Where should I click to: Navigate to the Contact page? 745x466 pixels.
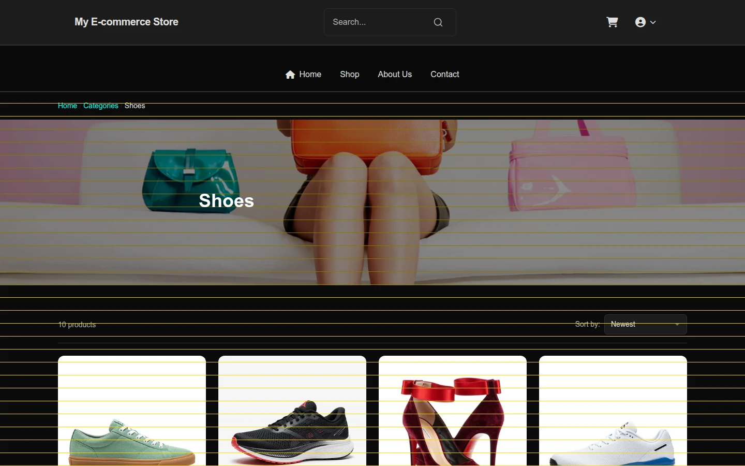point(445,75)
